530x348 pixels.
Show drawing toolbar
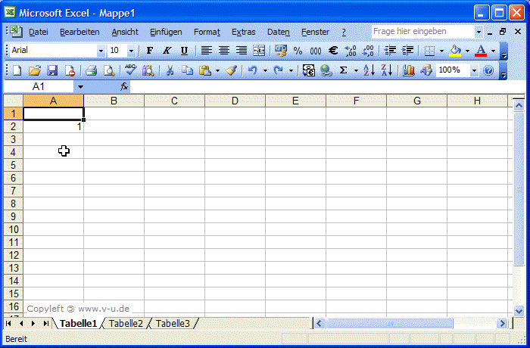pos(426,70)
